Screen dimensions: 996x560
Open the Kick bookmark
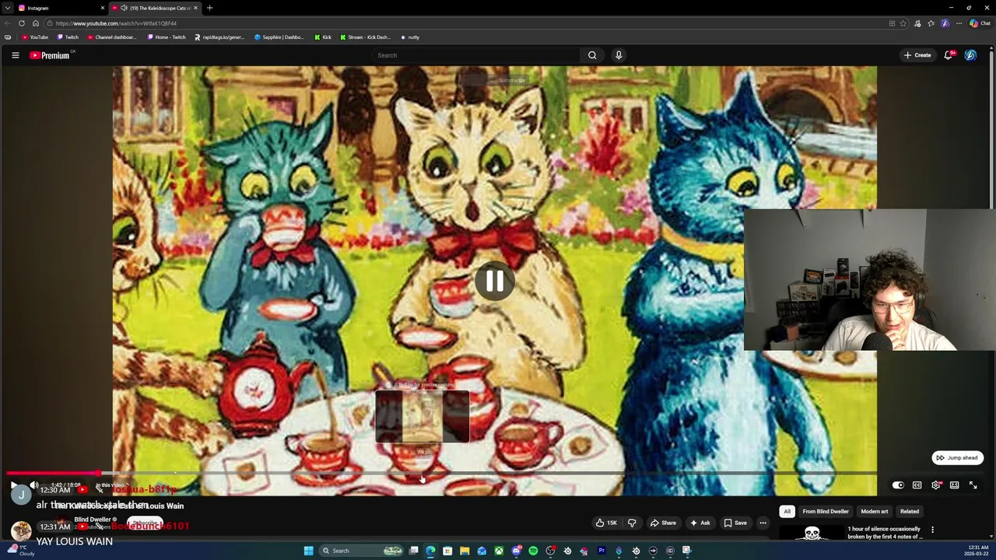pos(323,37)
